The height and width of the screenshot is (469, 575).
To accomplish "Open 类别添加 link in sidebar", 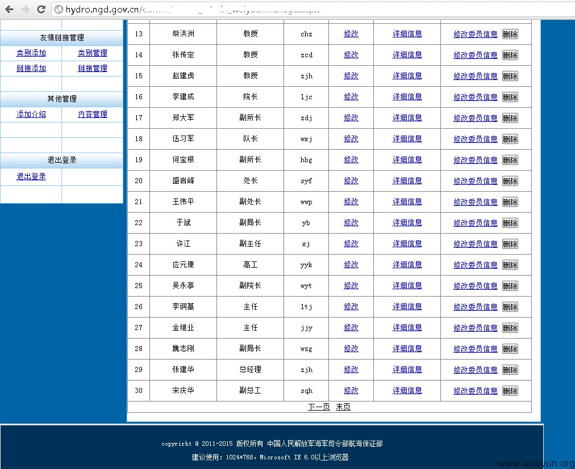I will [x=31, y=53].
